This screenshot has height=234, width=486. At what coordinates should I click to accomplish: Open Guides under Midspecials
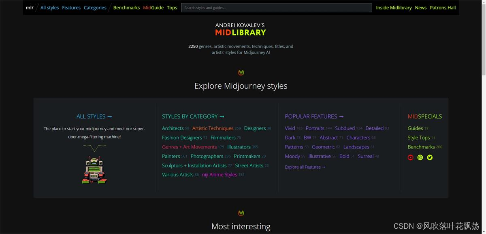pyautogui.click(x=415, y=128)
